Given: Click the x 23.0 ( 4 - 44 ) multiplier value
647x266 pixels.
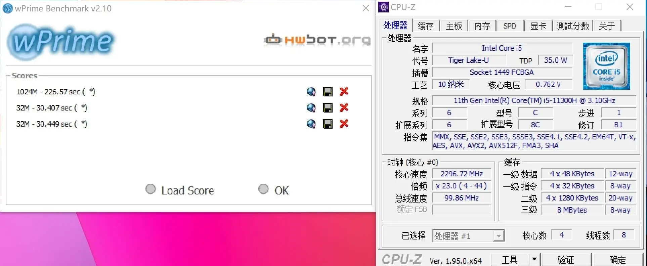Looking at the screenshot, I should pos(462,186).
